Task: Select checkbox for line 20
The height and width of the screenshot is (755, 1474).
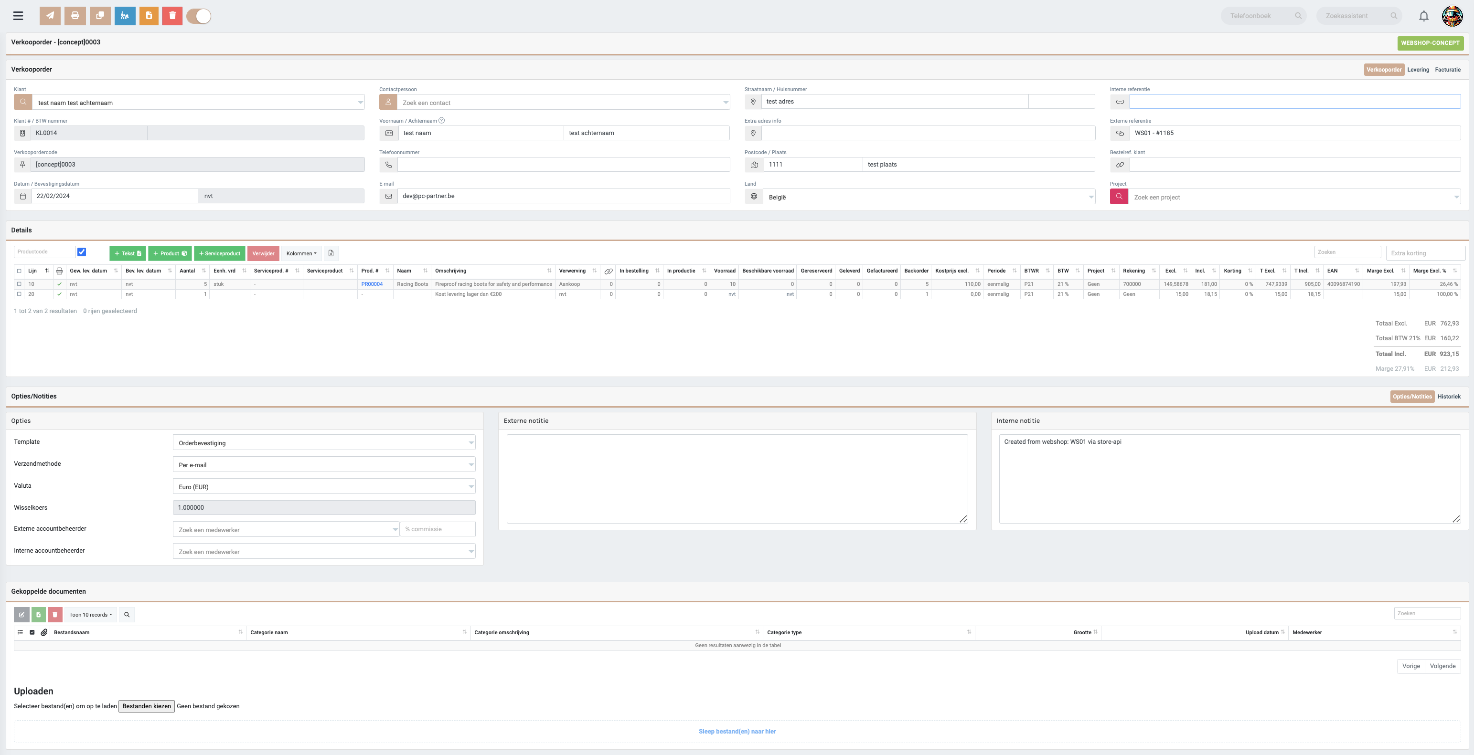Action: 20,294
